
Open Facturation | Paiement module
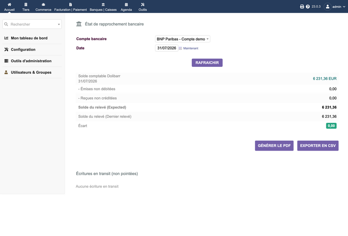point(71,7)
